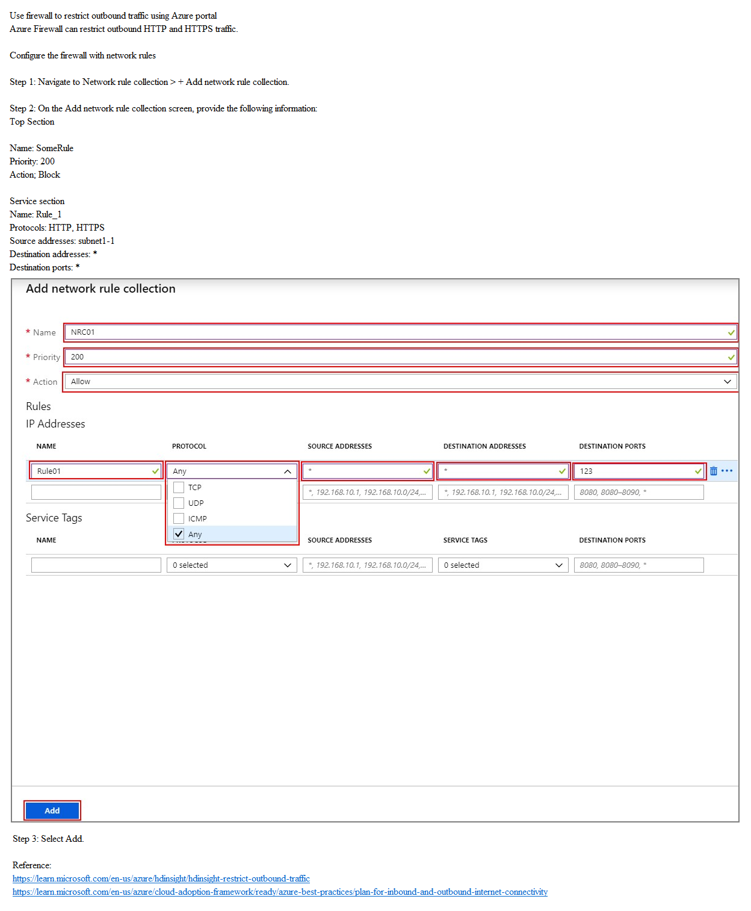
Task: Open the hdinsight-restrict-outbound-traffic link
Action: click(161, 878)
